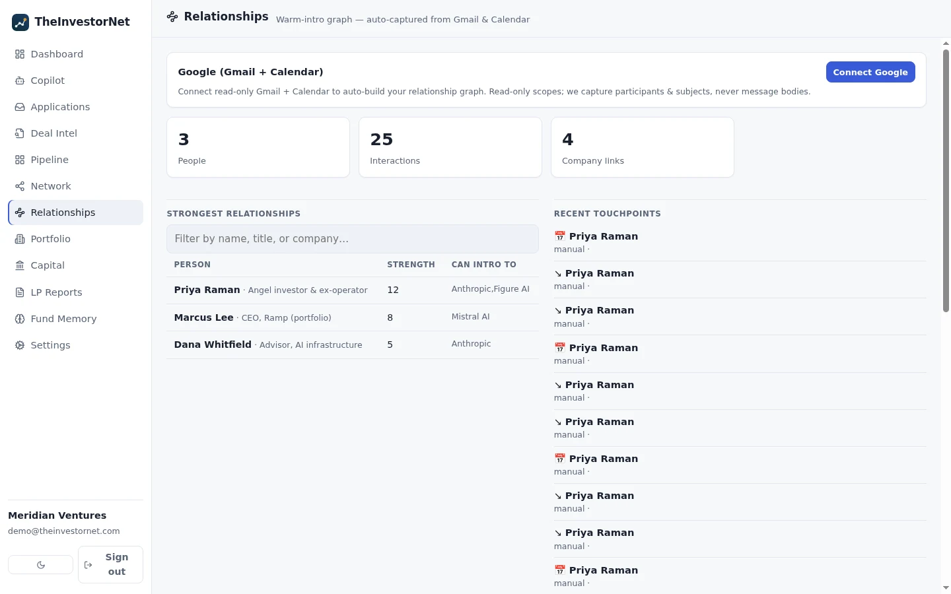Open LP Reports via its document icon
The height and width of the screenshot is (594, 951).
(20, 292)
